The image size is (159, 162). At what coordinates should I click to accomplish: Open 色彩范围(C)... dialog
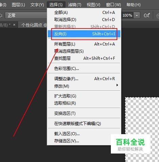pyautogui.click(x=84, y=69)
